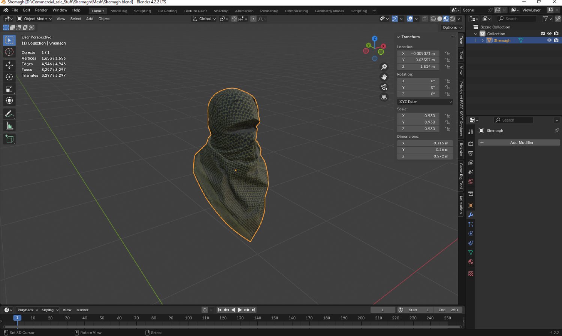Open the View Layer properties tab

471,162
